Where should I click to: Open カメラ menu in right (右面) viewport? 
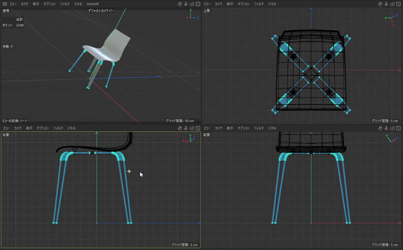click(x=18, y=128)
